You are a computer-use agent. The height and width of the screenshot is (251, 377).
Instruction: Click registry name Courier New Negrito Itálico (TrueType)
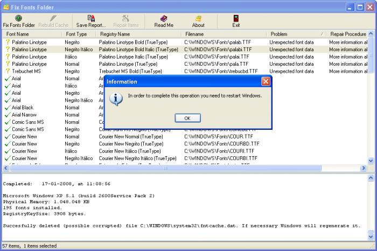[137, 158]
